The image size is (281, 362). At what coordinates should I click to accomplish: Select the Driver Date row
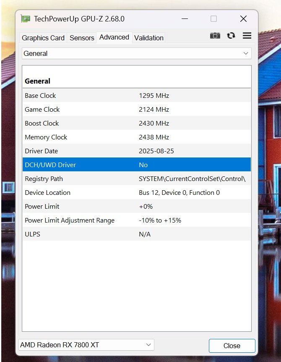point(136,151)
